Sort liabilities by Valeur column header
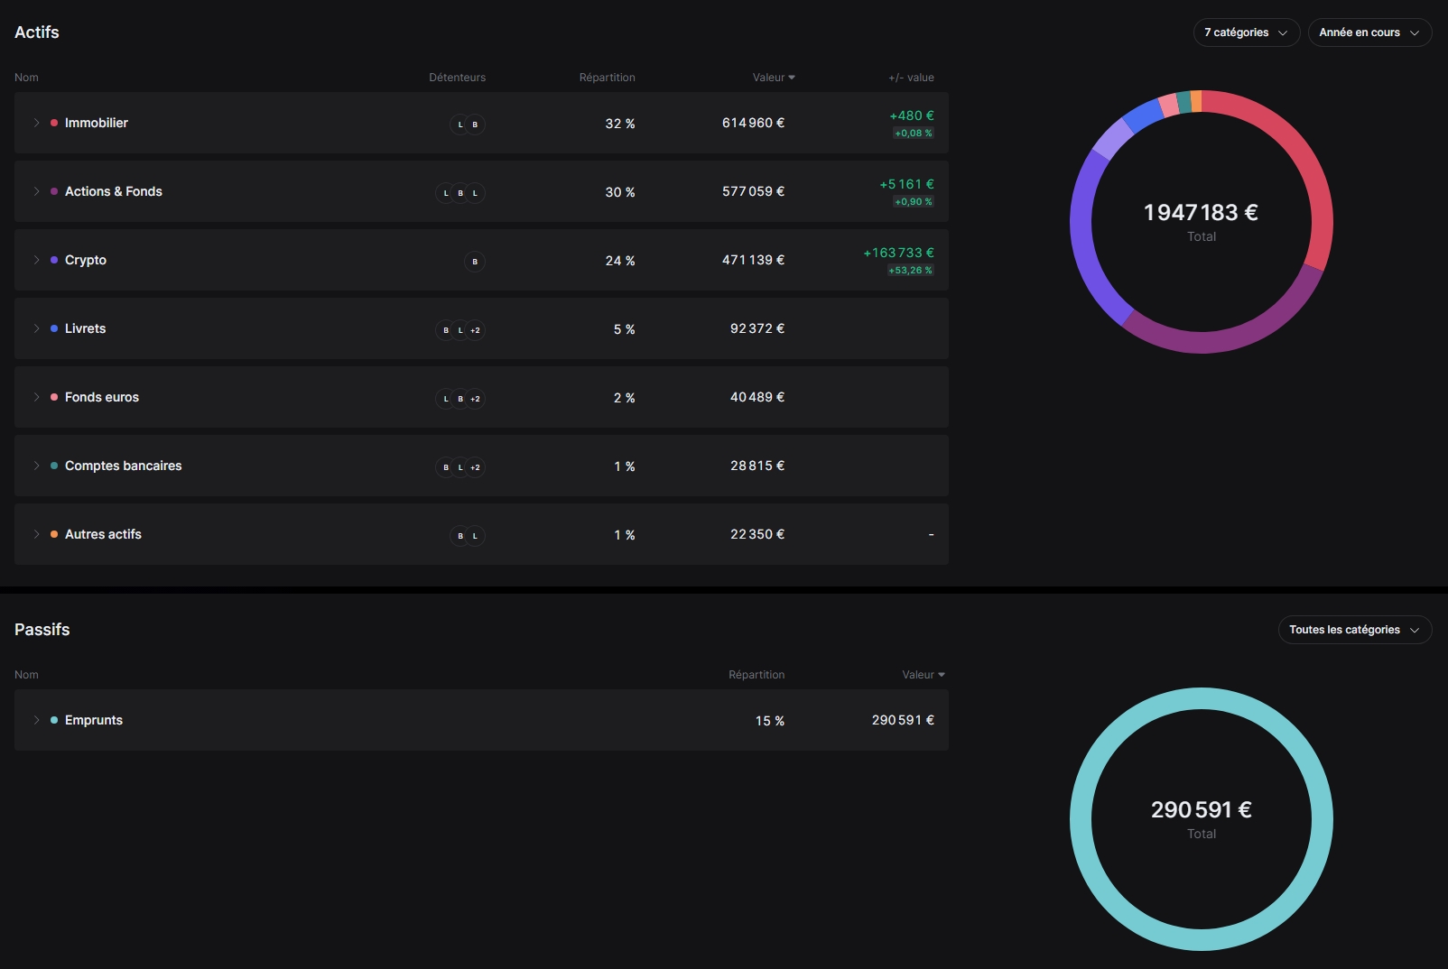Screen dimensions: 1448x969 [923, 675]
